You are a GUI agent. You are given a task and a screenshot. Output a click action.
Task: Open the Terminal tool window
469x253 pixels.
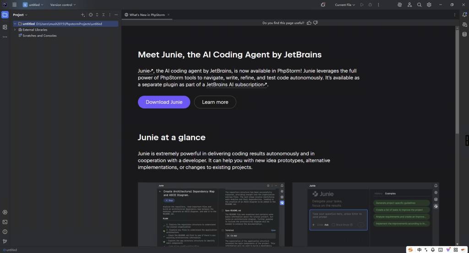coord(5,222)
